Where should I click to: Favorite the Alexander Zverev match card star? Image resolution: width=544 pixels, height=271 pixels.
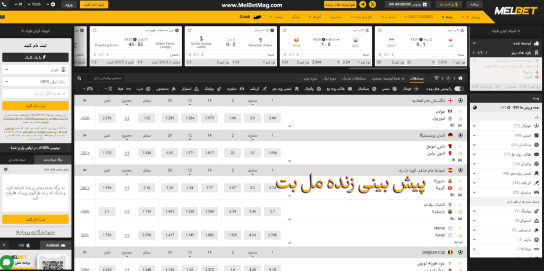pos(190,30)
